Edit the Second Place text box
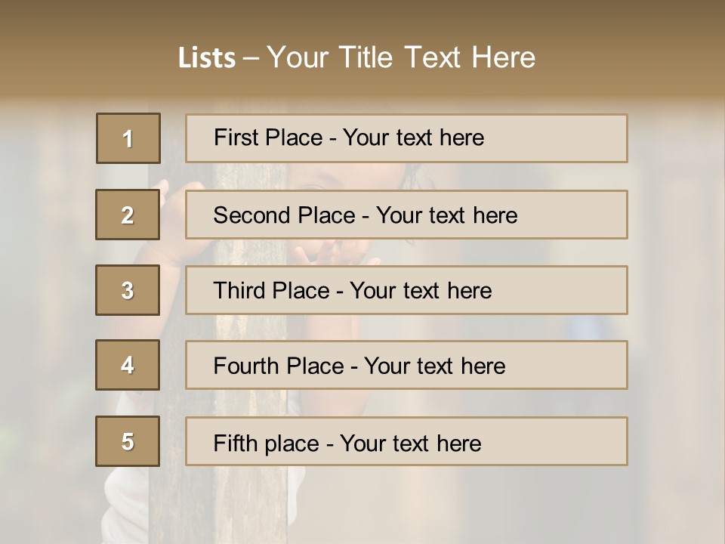Image resolution: width=725 pixels, height=544 pixels. tap(406, 215)
